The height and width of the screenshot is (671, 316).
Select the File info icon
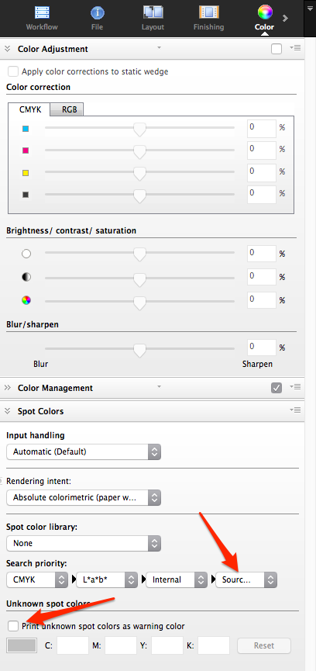point(98,13)
